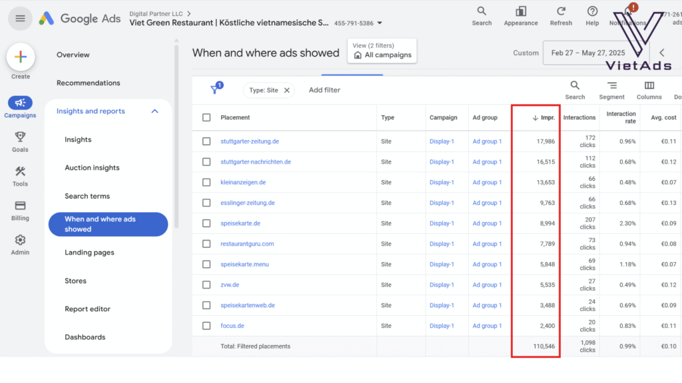Screen dimensions: 682x383
Task: Open the All campaigns view selector
Action: click(x=382, y=51)
